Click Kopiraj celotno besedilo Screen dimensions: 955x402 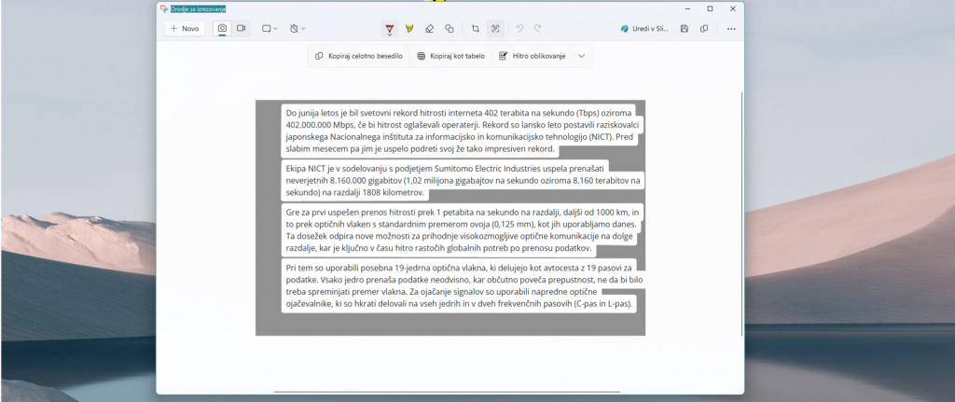[x=359, y=56]
